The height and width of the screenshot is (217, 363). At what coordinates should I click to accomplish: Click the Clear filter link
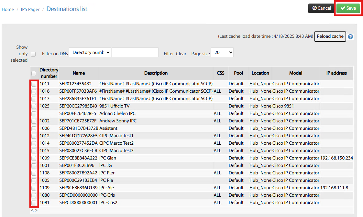click(181, 54)
